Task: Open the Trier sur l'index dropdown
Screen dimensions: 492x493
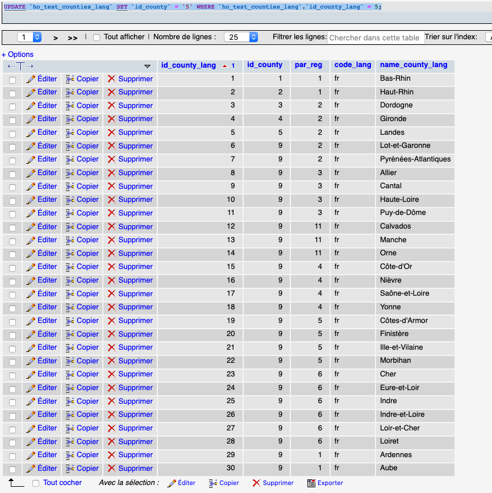Action: coord(489,37)
